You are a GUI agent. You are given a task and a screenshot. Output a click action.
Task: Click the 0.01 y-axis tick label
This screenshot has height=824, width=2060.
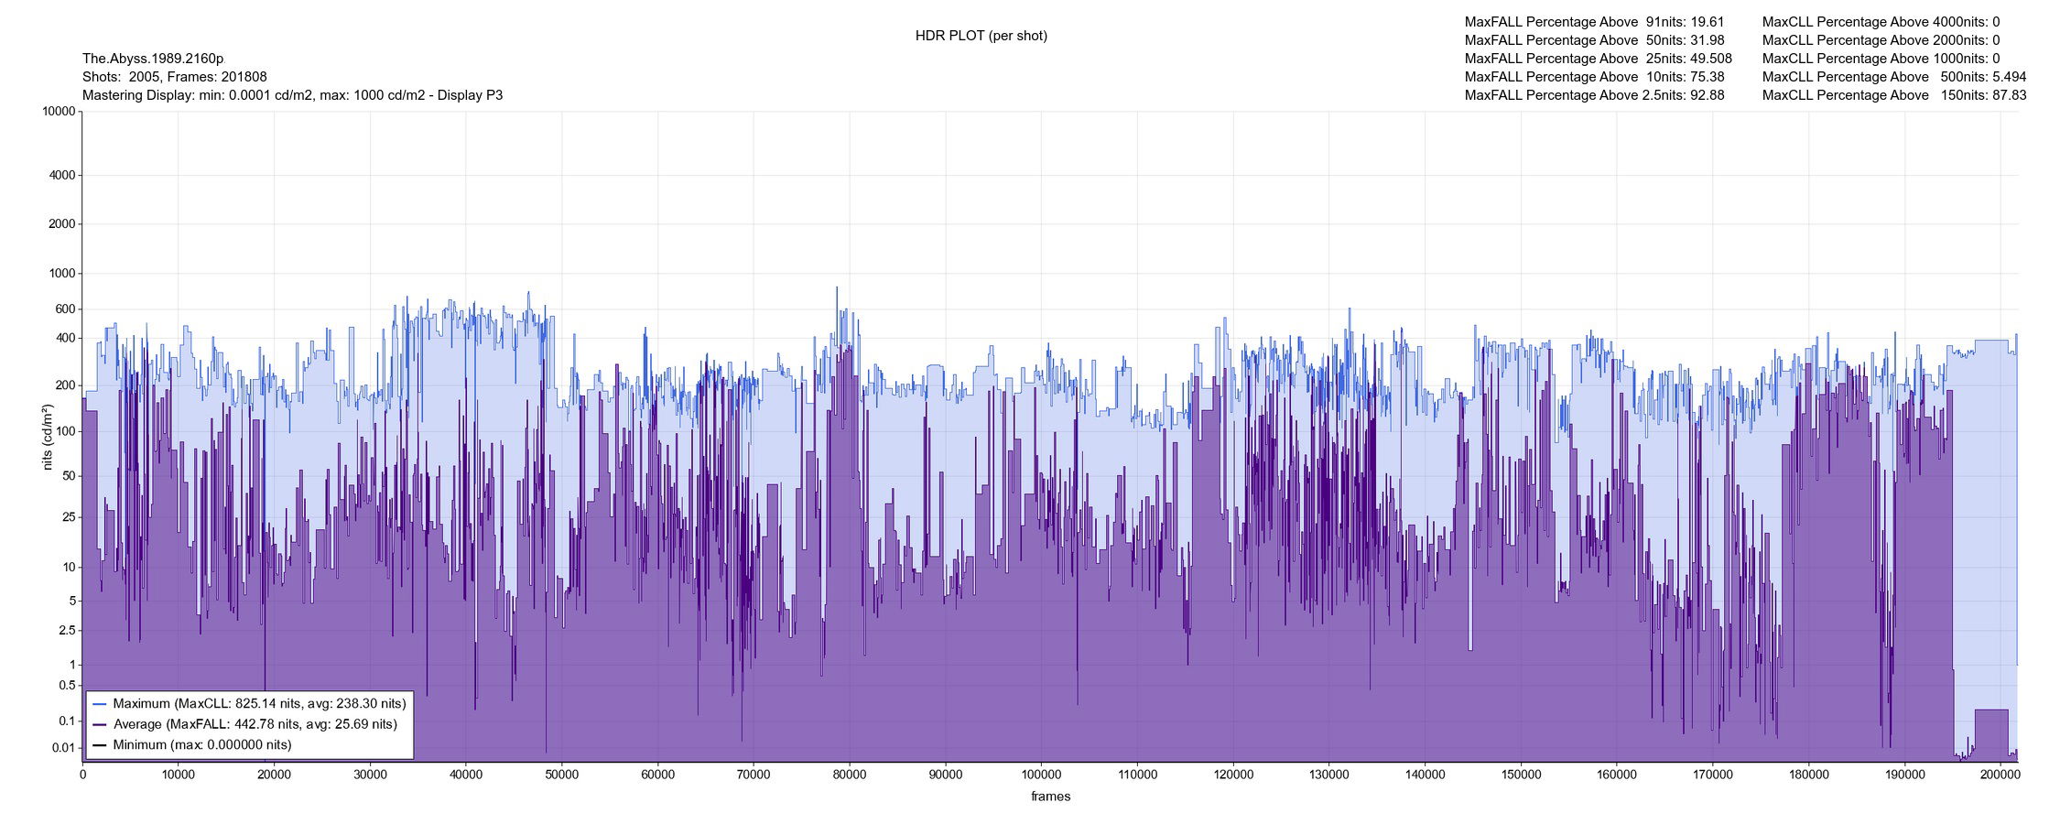[x=64, y=748]
